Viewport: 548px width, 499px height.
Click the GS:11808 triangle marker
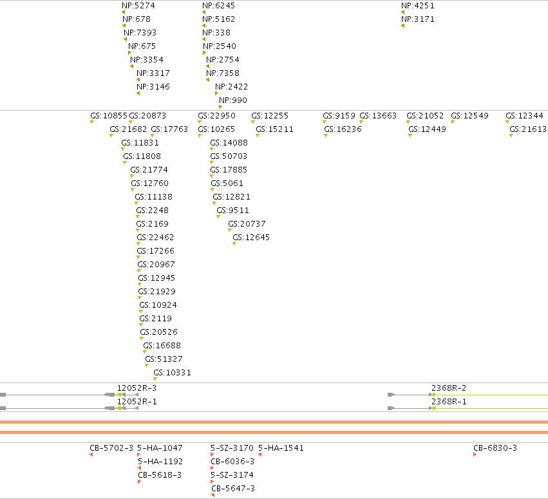[125, 163]
